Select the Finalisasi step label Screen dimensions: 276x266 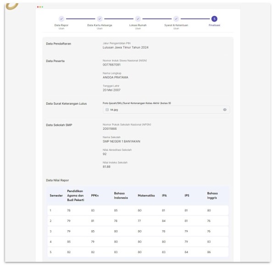214,25
